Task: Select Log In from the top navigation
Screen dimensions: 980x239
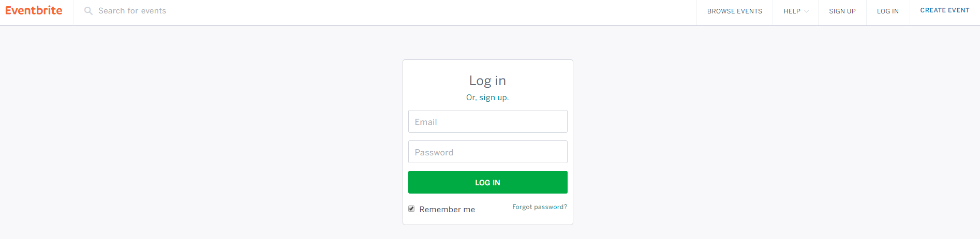Action: [887, 11]
